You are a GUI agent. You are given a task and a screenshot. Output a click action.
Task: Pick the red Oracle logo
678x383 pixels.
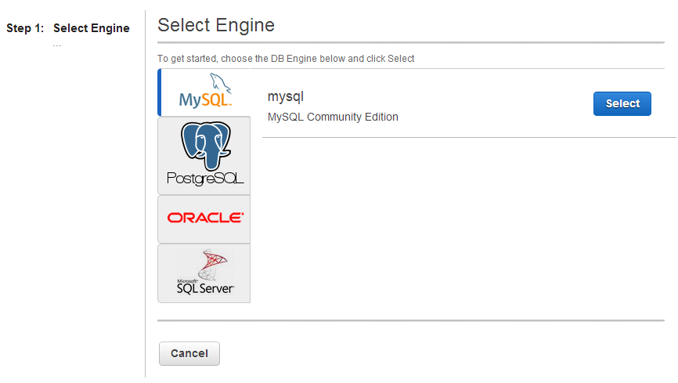coord(205,218)
